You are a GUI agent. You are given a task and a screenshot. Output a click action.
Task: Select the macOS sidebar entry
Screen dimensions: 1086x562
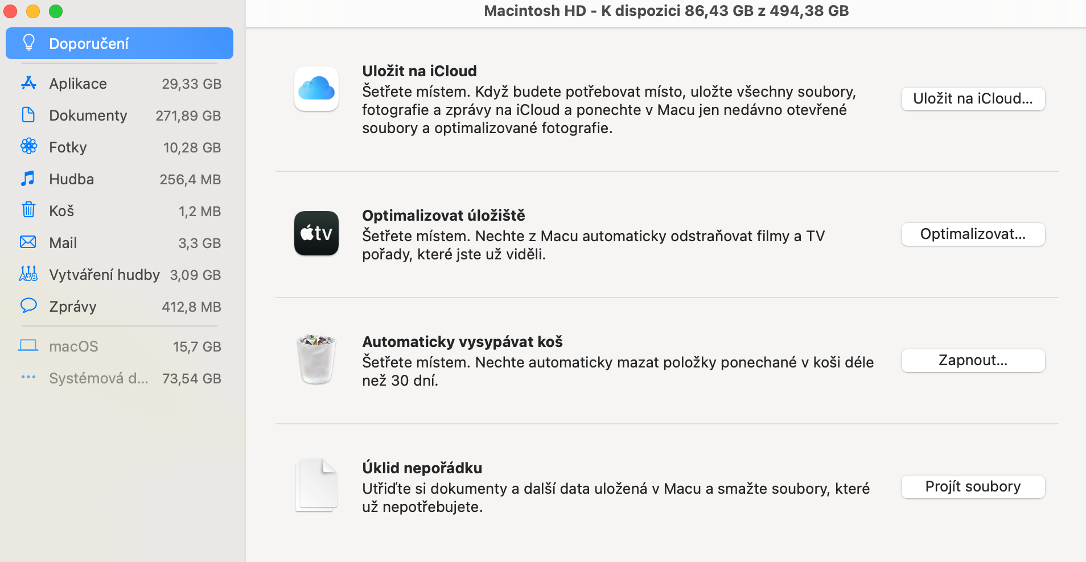pos(73,346)
